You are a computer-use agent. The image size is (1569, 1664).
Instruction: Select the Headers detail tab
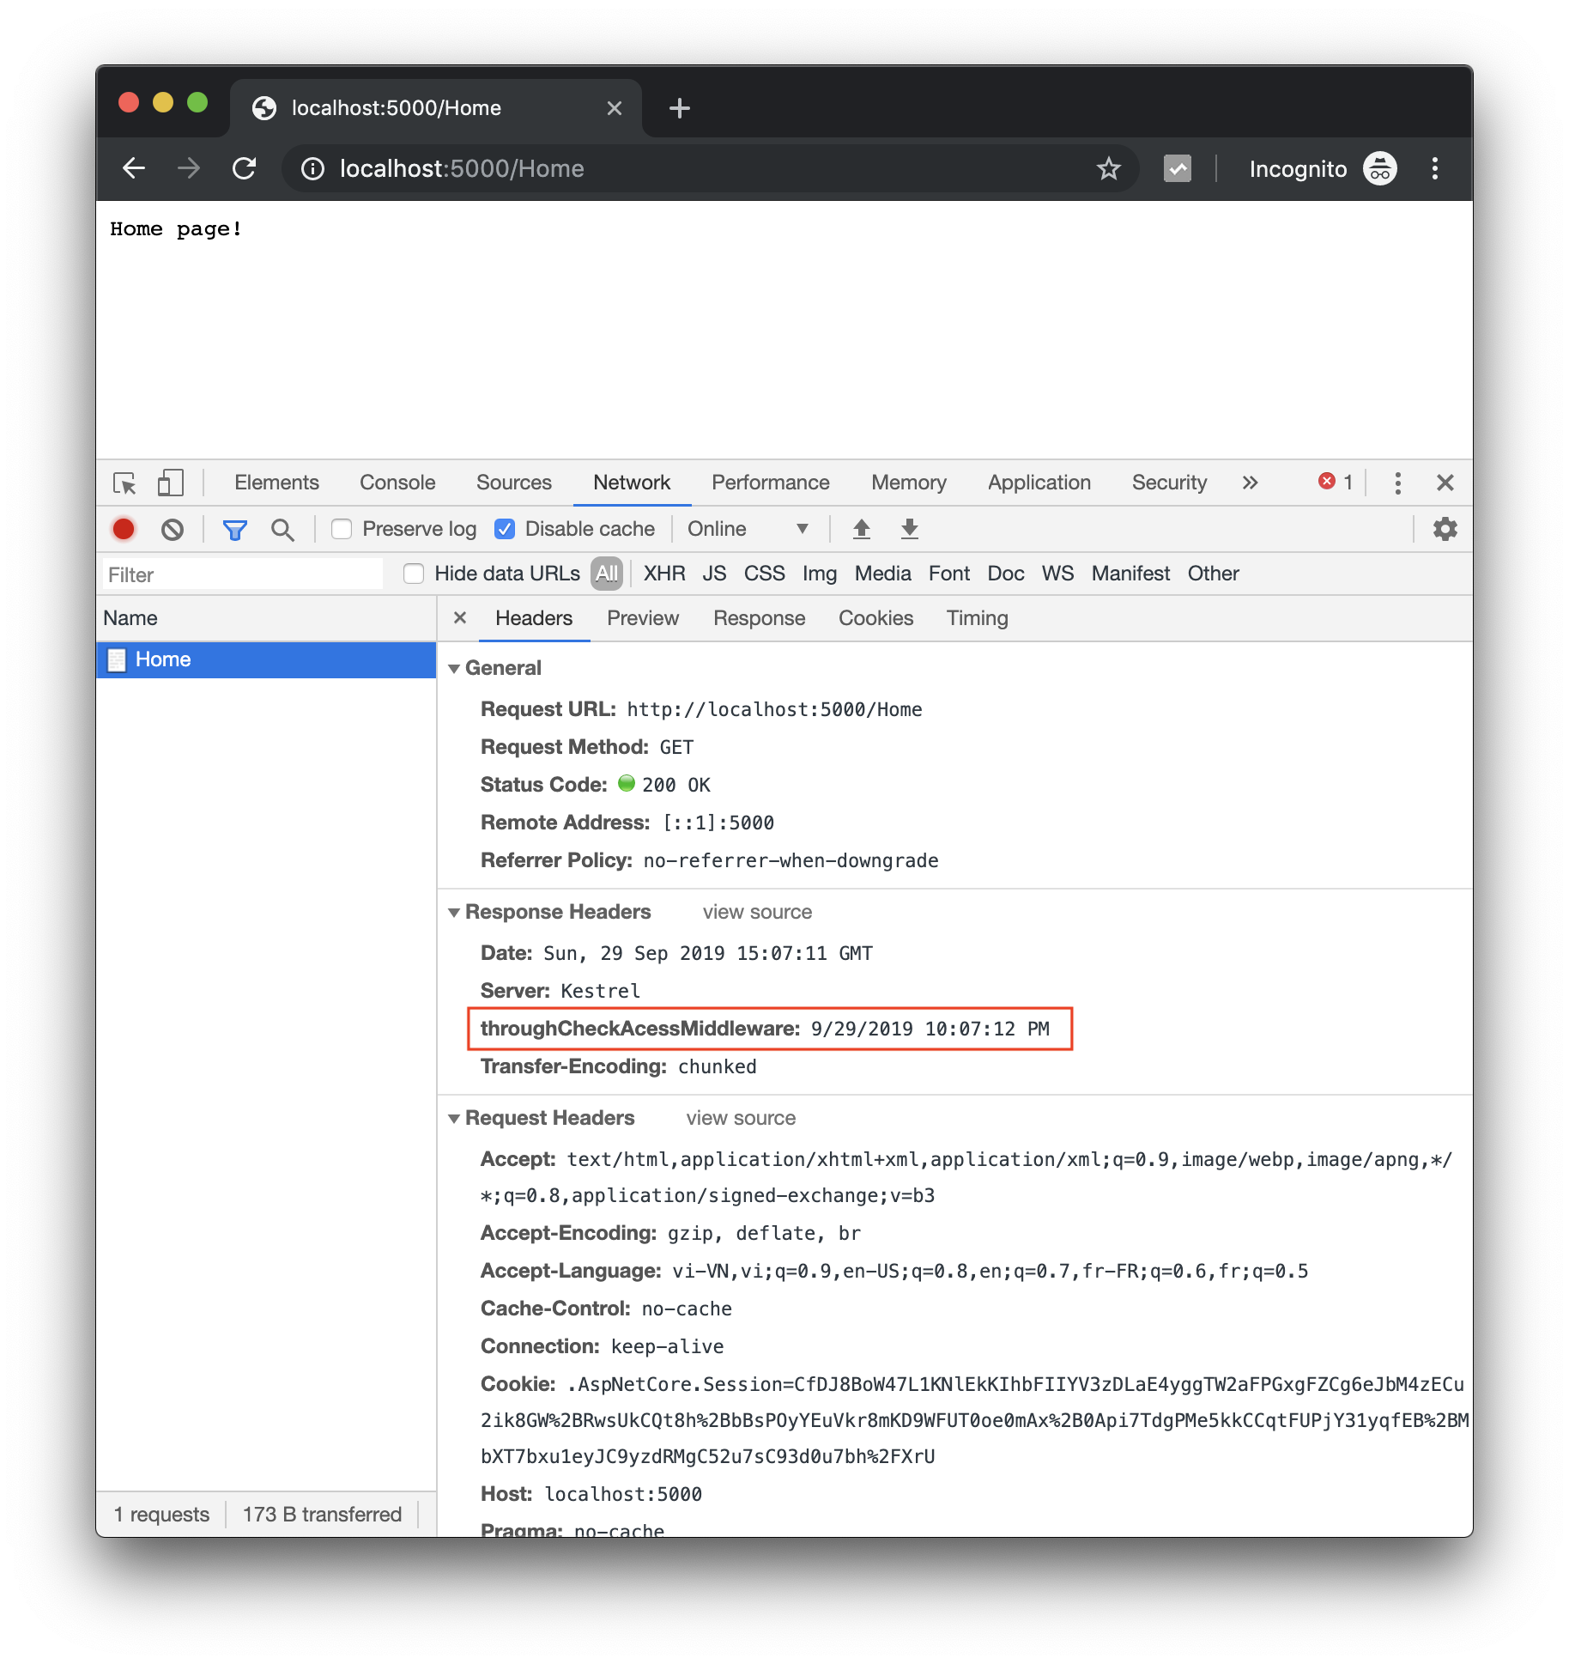coord(534,618)
